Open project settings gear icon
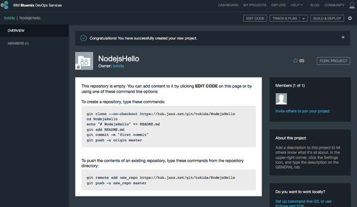This screenshot has width=357, height=207. pos(350,18)
